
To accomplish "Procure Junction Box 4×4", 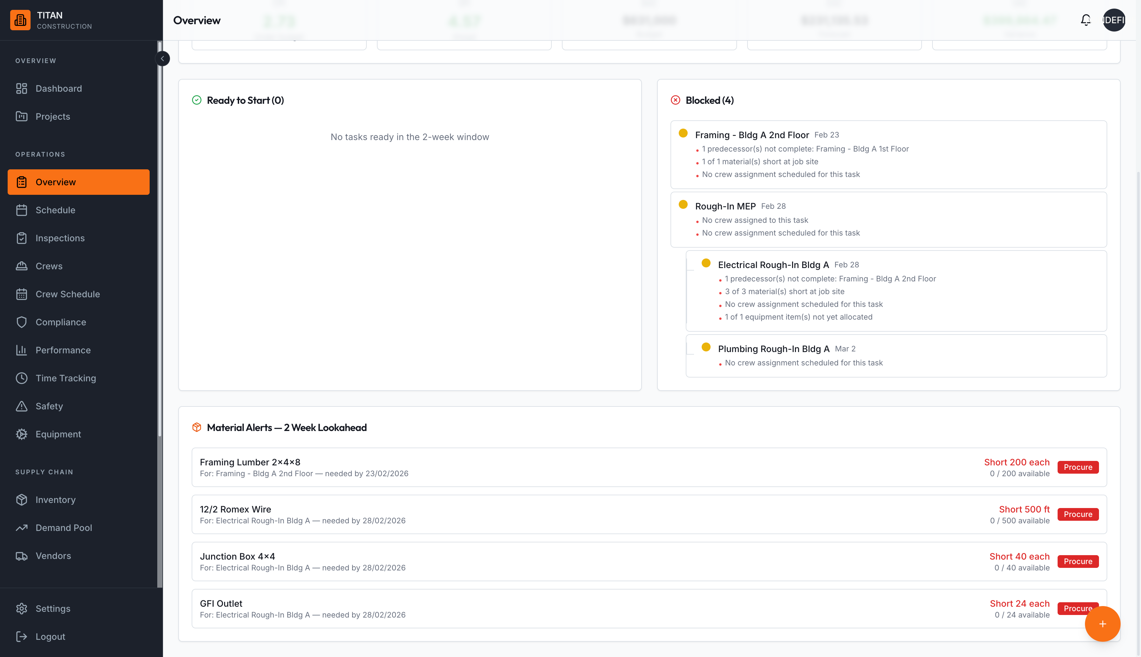I will point(1078,561).
